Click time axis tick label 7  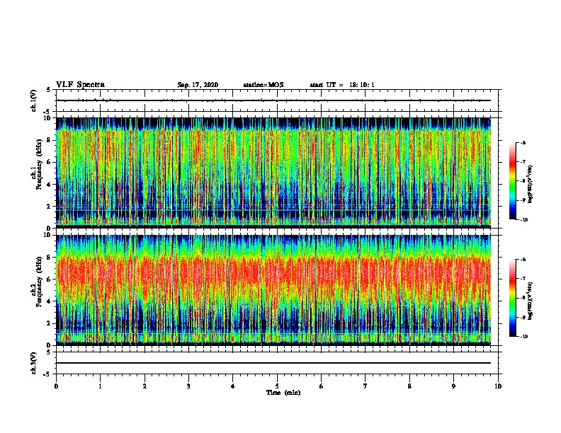pyautogui.click(x=365, y=386)
